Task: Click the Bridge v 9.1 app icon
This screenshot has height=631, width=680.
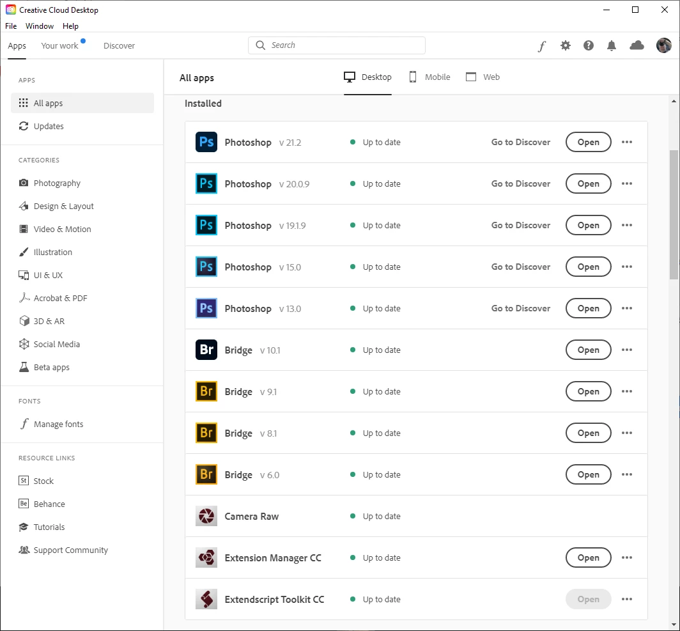Action: coord(206,391)
